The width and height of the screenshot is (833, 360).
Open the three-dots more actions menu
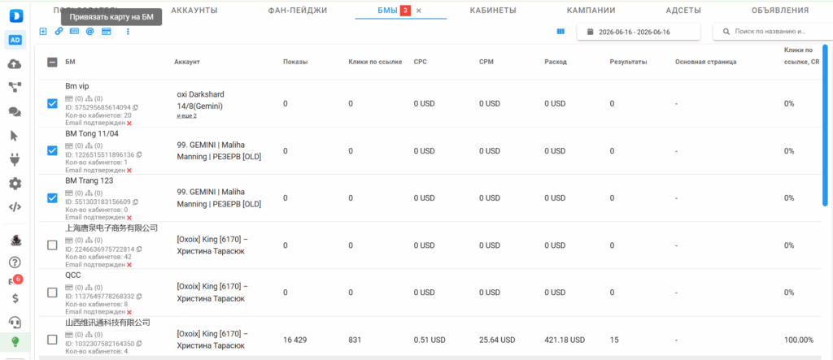[x=128, y=32]
